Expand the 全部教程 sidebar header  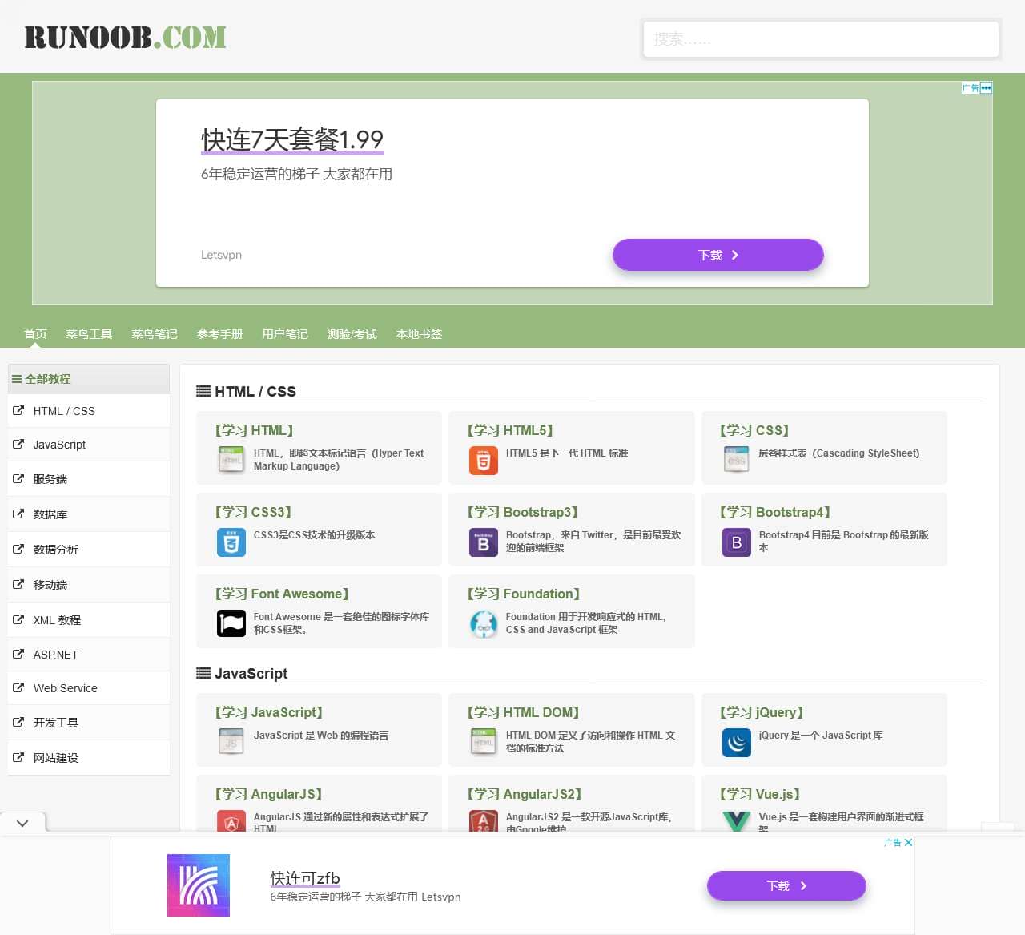[x=88, y=379]
